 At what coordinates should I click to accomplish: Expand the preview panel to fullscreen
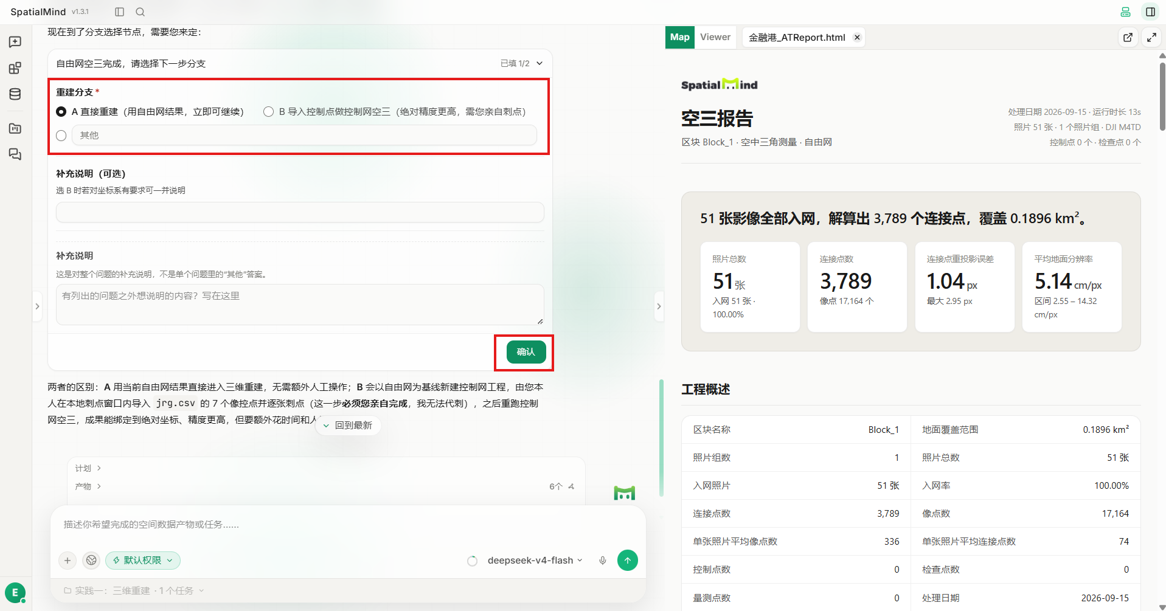1151,37
